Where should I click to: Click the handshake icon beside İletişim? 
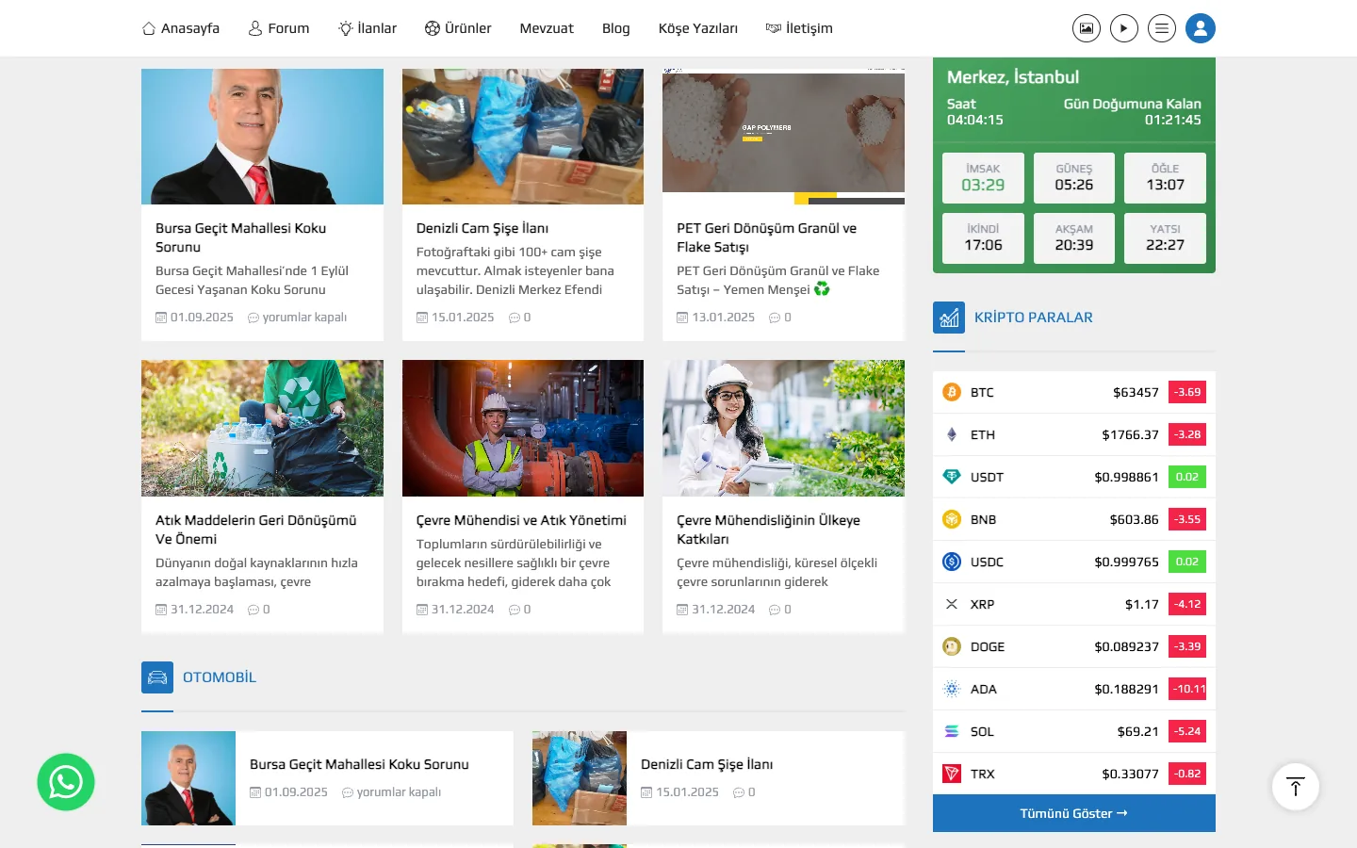point(774,28)
